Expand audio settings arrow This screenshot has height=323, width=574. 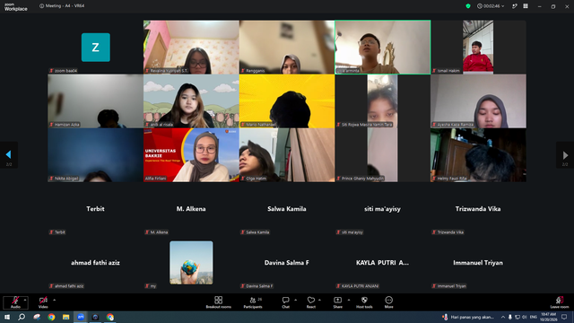tap(25, 300)
